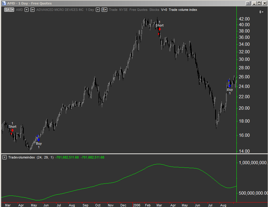Open the SA dropdown arrow

12,9
